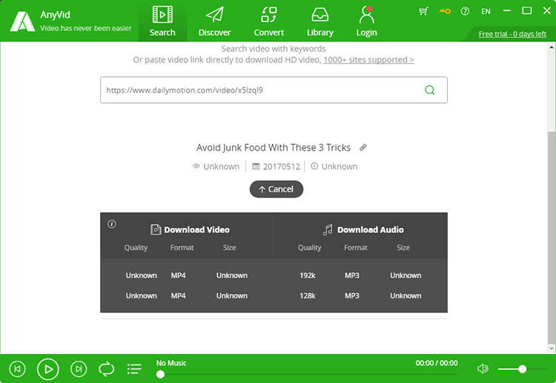Viewport: 556px width, 383px height.
Task: Click the No Music label
Action: pos(171,363)
